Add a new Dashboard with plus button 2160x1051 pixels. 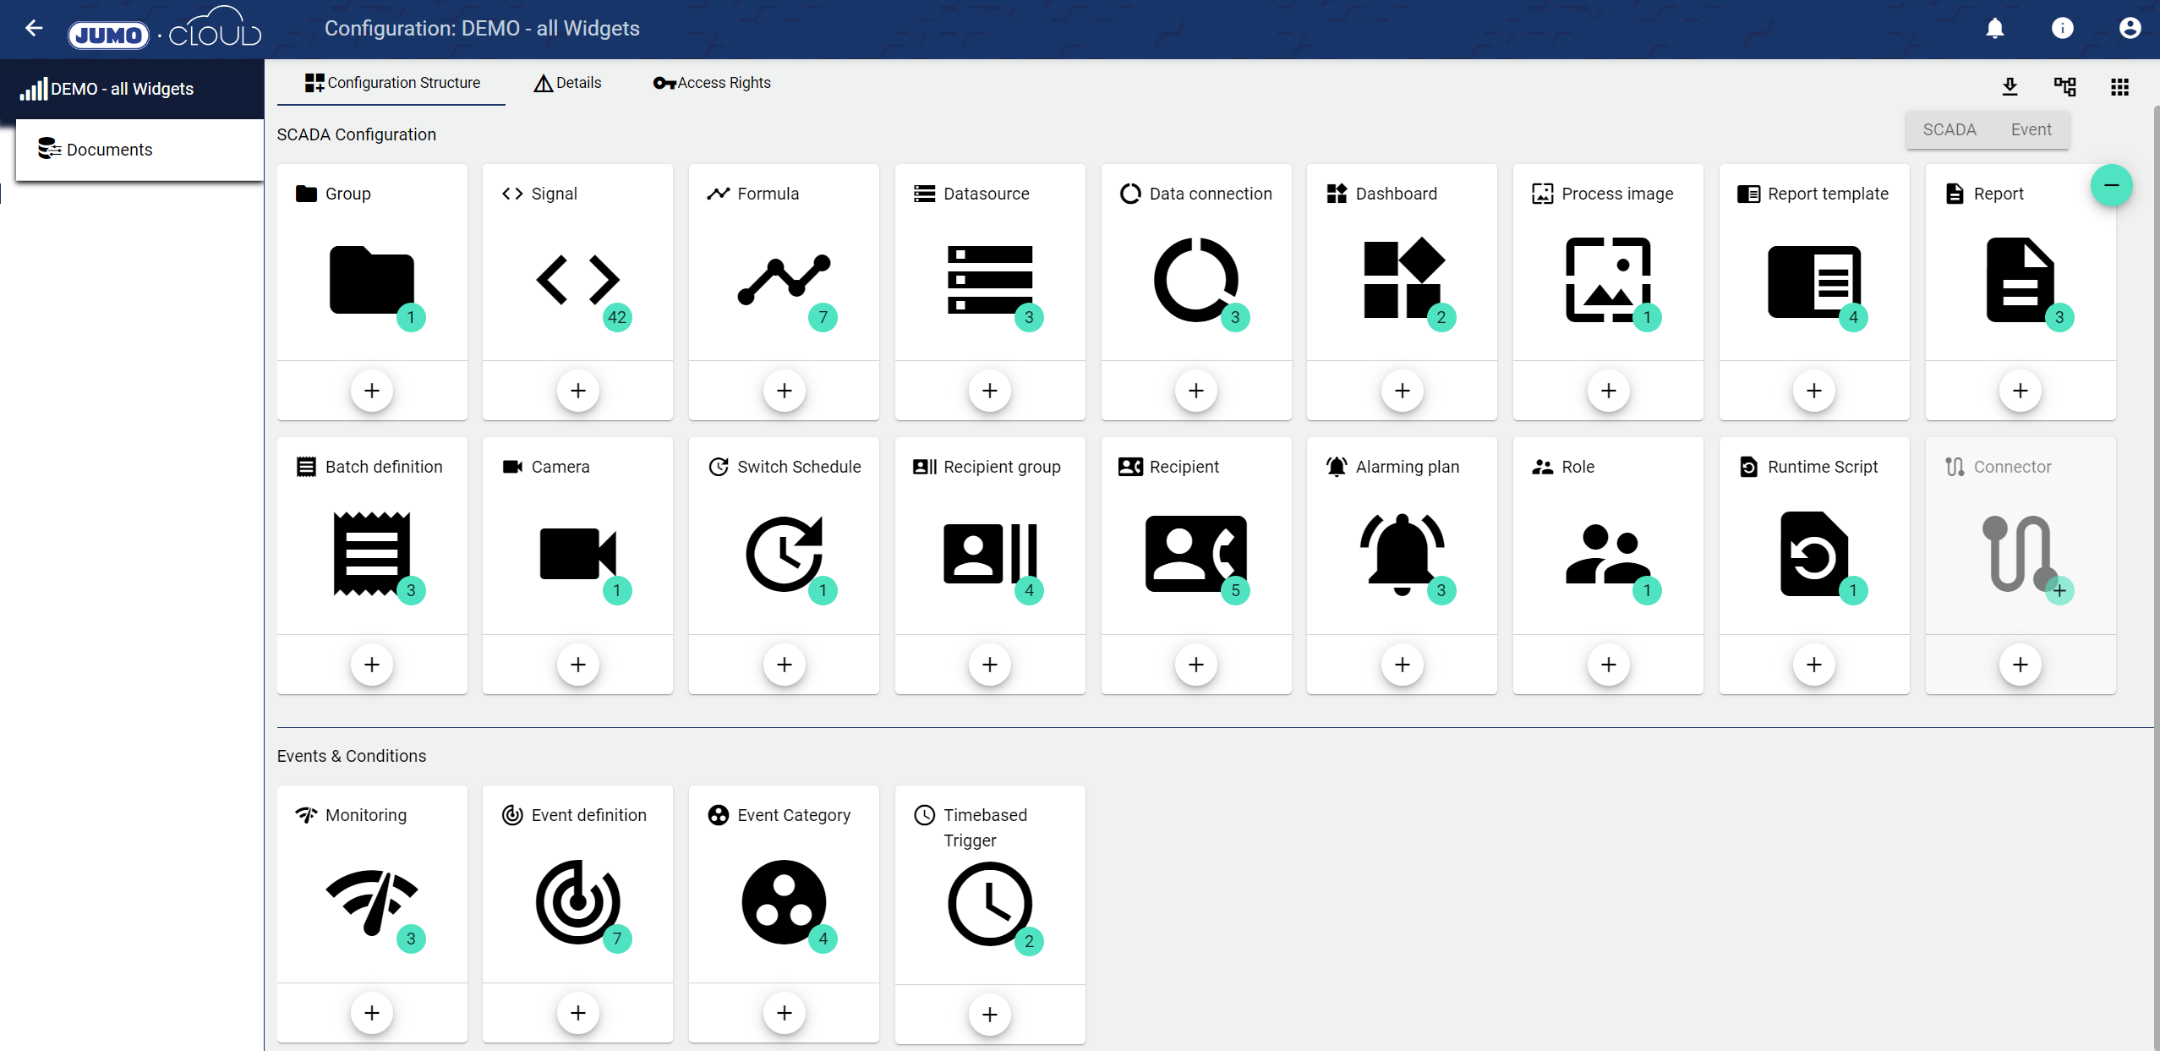pos(1402,391)
